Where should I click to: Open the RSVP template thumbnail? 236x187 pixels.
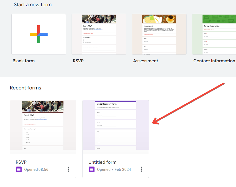(x=99, y=34)
